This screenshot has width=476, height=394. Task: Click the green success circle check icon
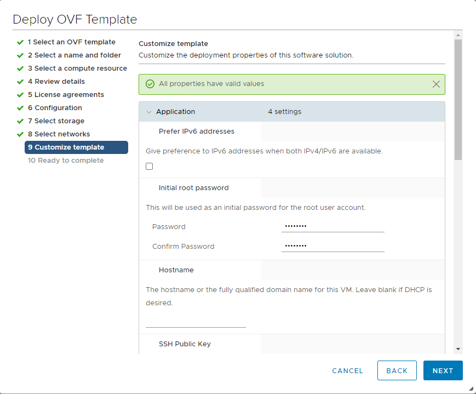(150, 84)
